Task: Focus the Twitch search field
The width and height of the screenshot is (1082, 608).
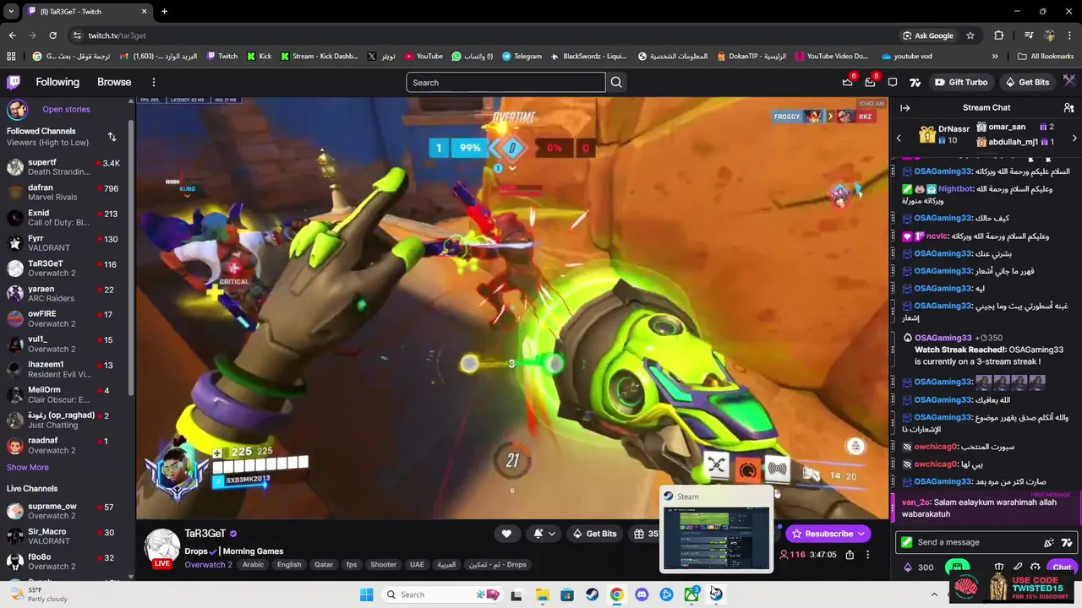Action: pyautogui.click(x=505, y=82)
